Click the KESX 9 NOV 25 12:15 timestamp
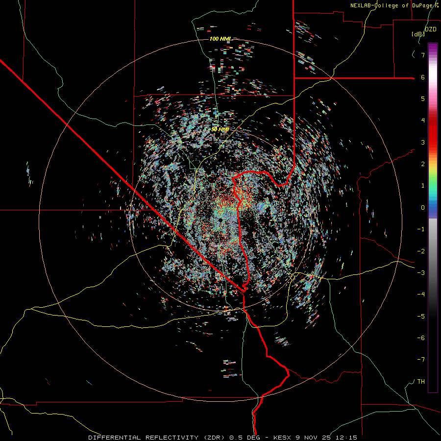This screenshot has height=441, width=441. [315, 438]
